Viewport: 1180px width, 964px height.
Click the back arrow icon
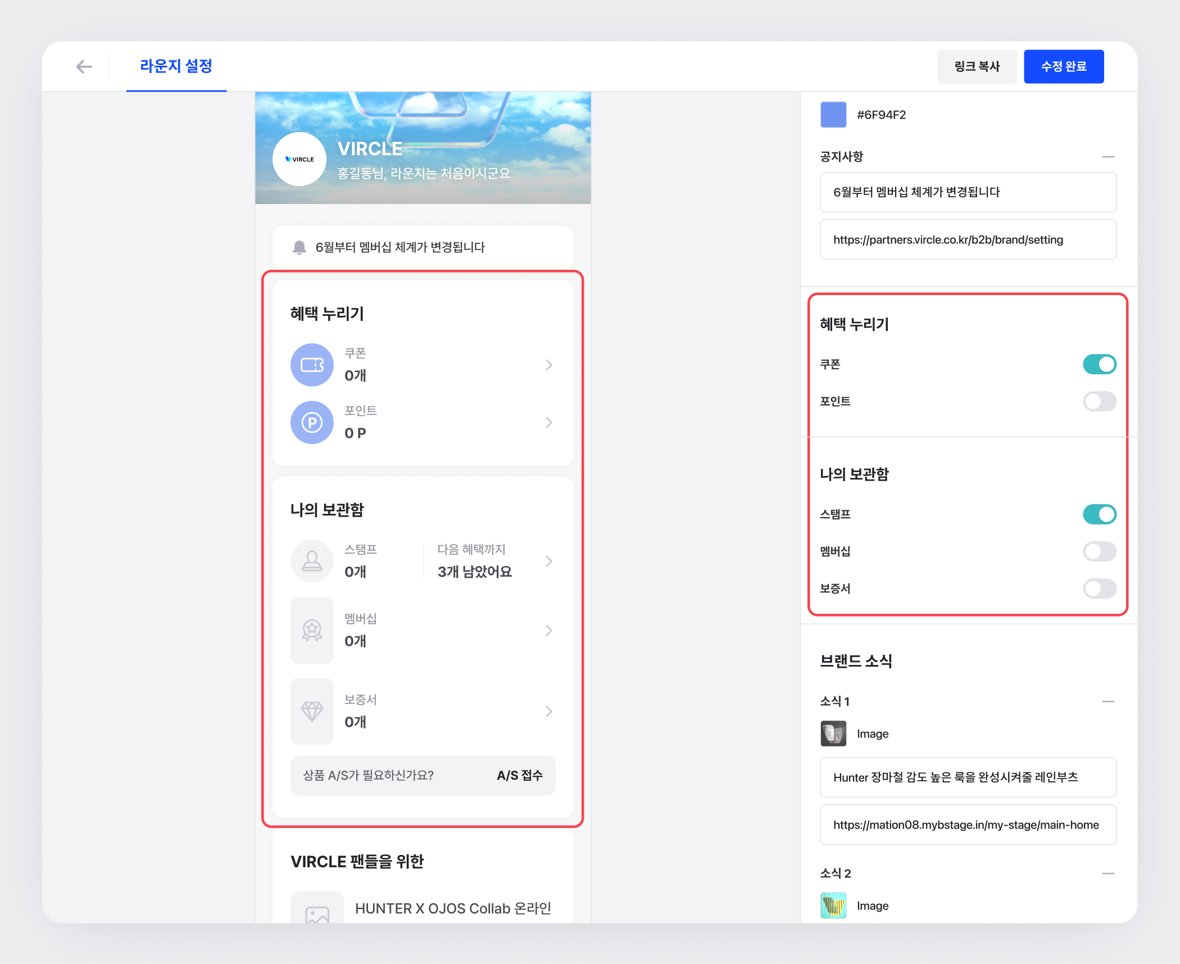pyautogui.click(x=84, y=67)
